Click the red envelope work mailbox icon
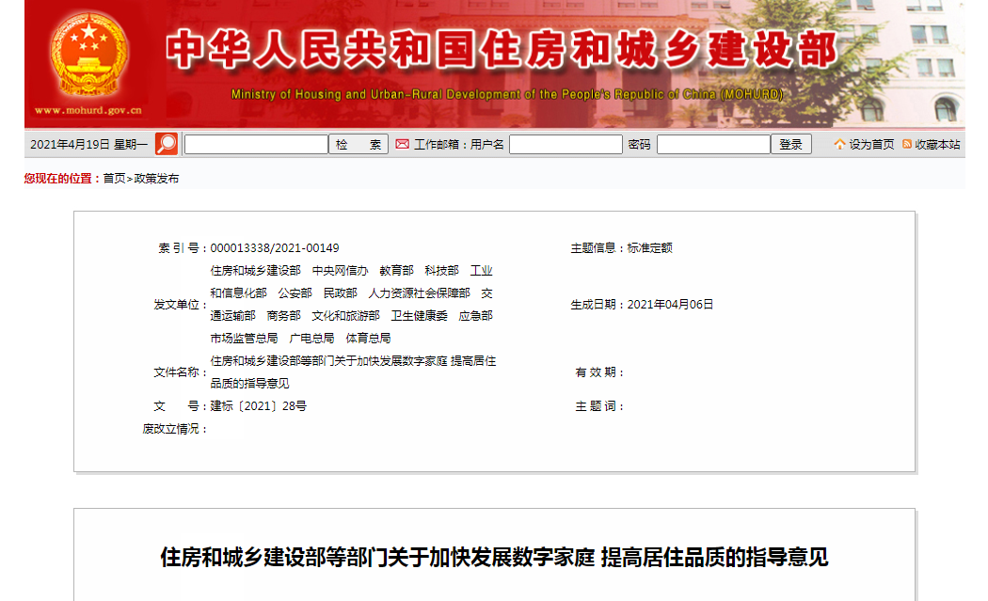 point(402,144)
